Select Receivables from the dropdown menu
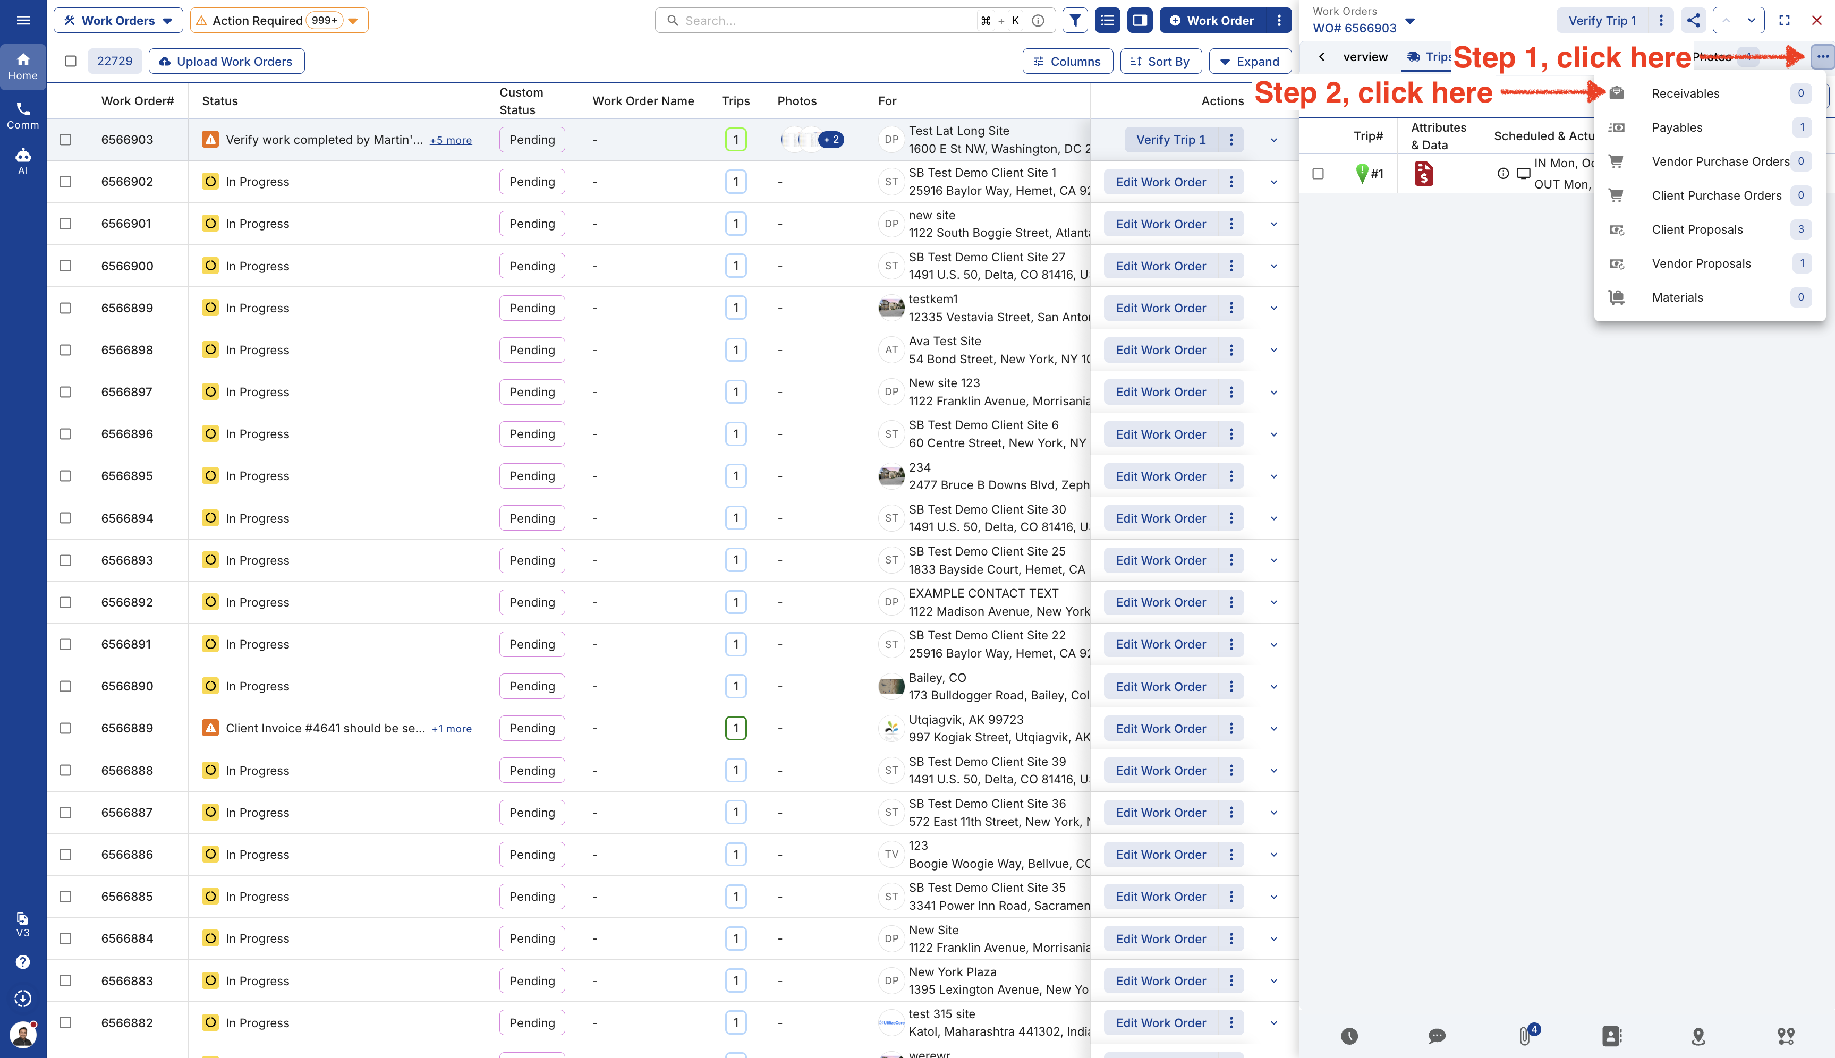Viewport: 1835px width, 1058px height. [1709, 93]
